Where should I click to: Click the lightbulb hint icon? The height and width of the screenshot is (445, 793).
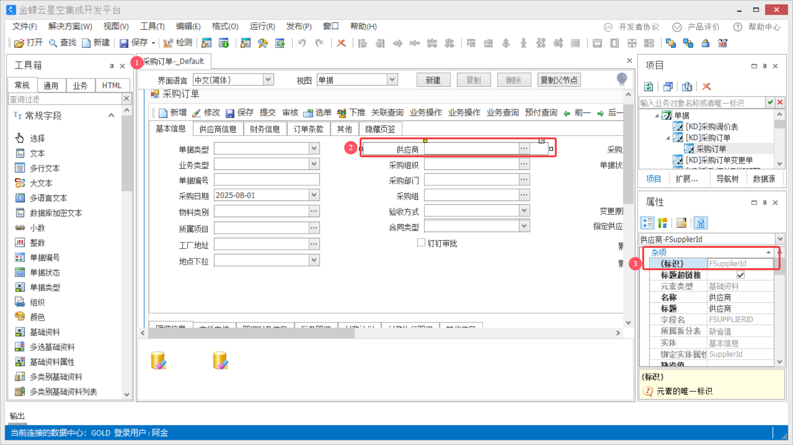(x=621, y=79)
